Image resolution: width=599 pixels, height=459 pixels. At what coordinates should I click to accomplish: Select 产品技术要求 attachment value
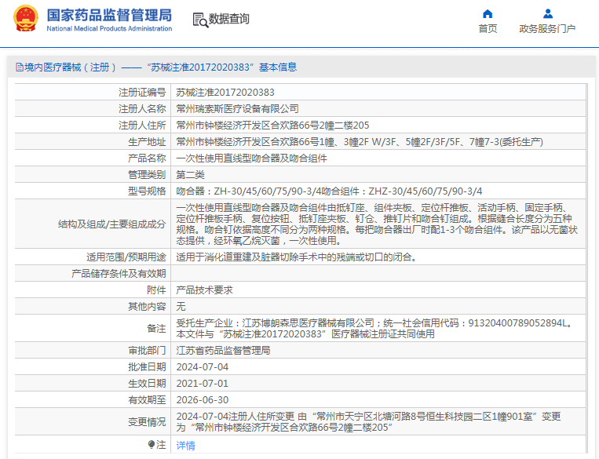pos(204,290)
